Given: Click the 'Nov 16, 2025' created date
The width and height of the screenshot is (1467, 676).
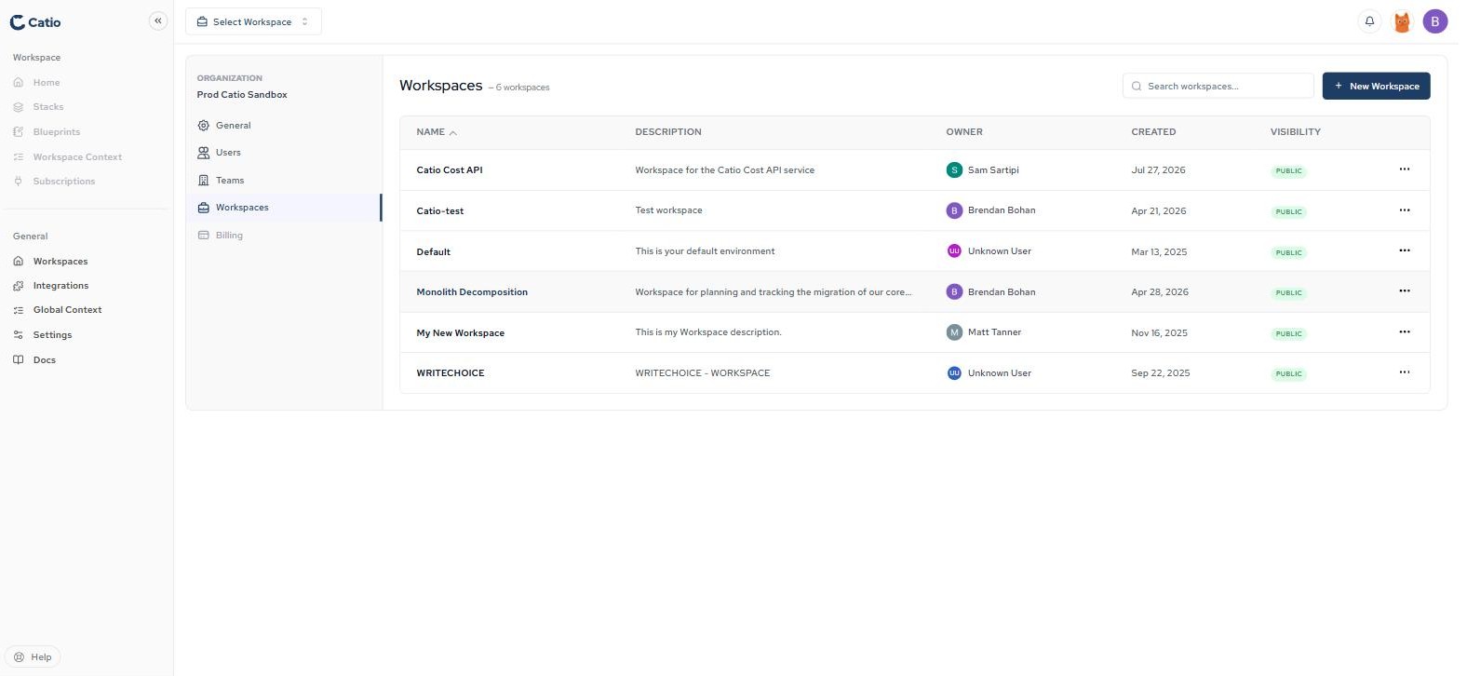Looking at the screenshot, I should click(1159, 333).
